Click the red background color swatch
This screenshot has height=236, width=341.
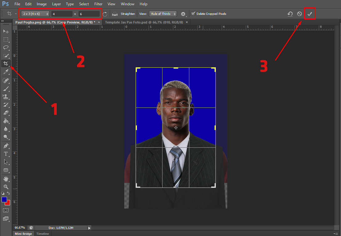tap(8, 203)
